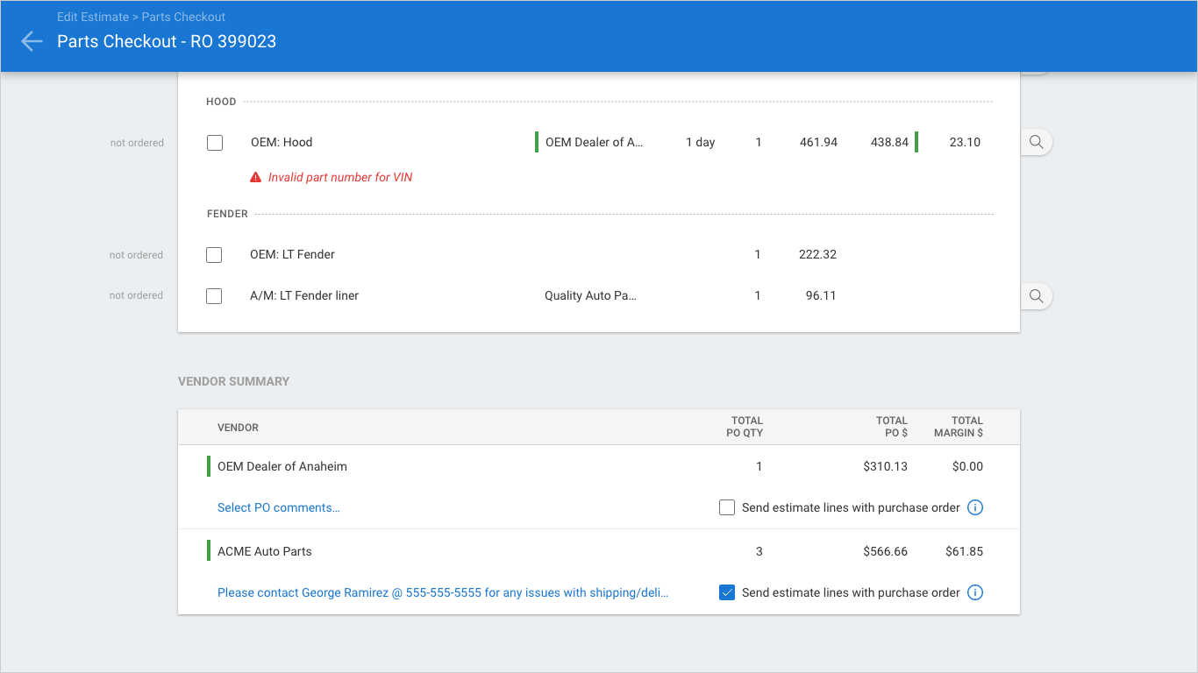Open the George Ramirez PO comment link

[443, 592]
